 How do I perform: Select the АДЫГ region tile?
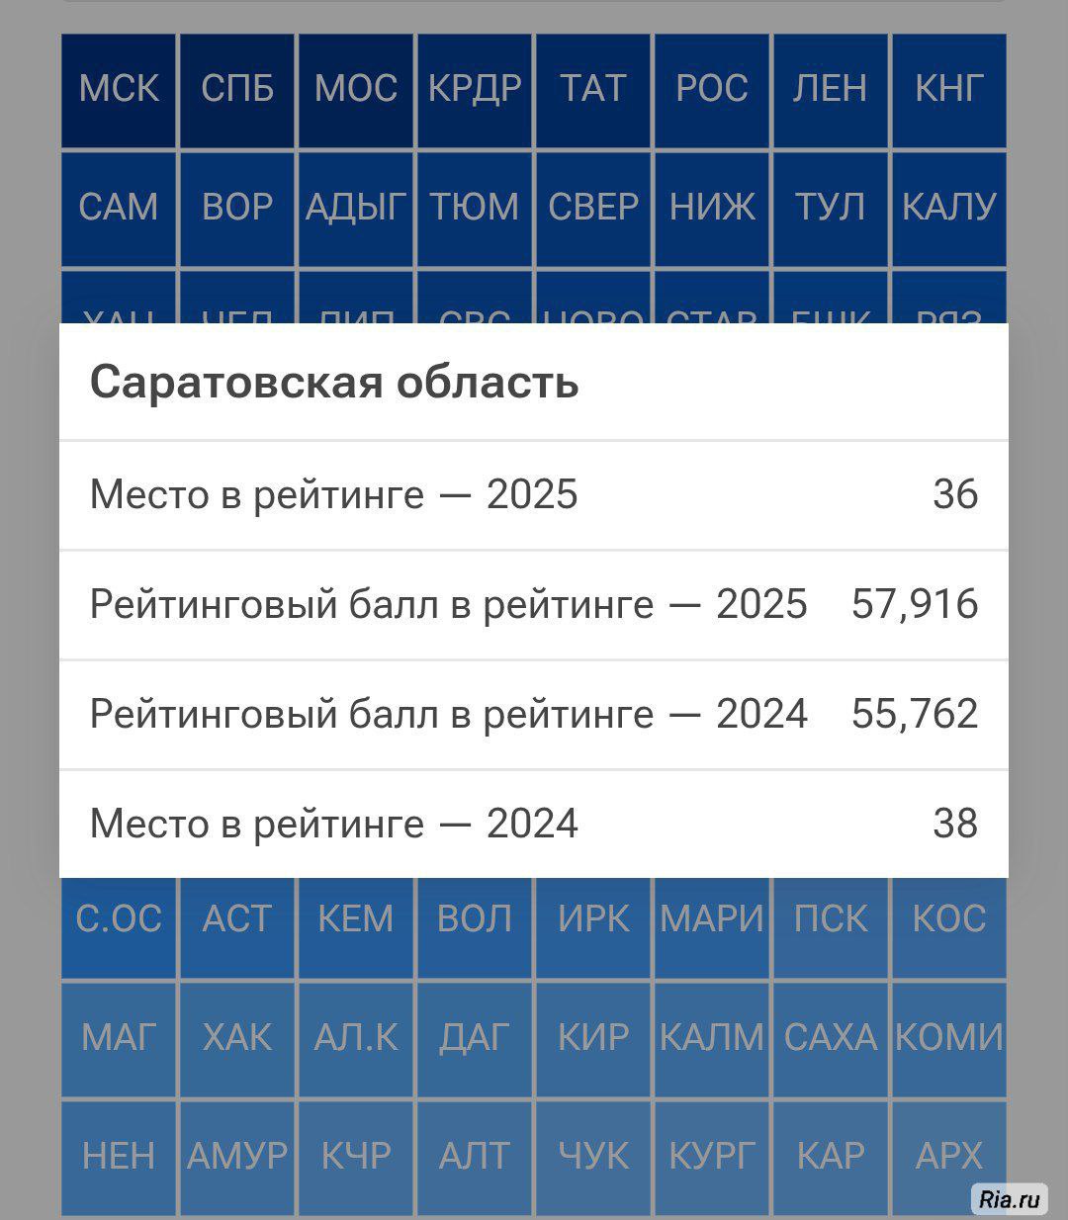click(x=356, y=208)
